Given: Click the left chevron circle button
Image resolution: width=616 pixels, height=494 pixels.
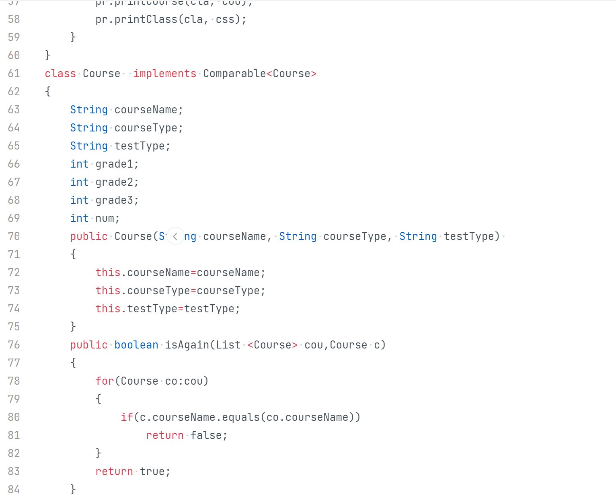Looking at the screenshot, I should [175, 236].
